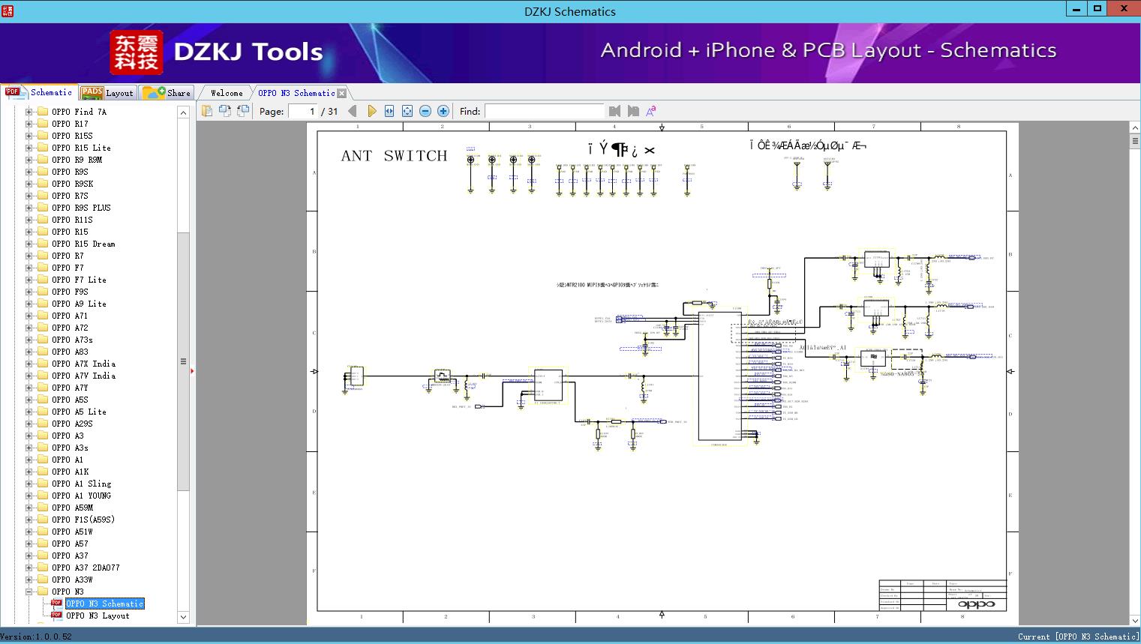Expand the OPPO F7 Lite folder

coord(29,280)
